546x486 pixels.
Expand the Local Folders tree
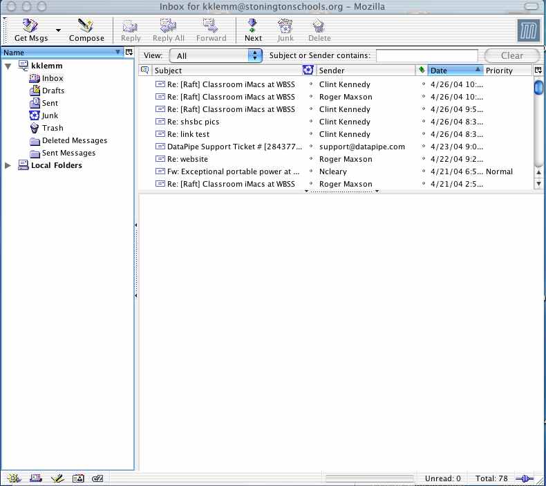coord(8,165)
